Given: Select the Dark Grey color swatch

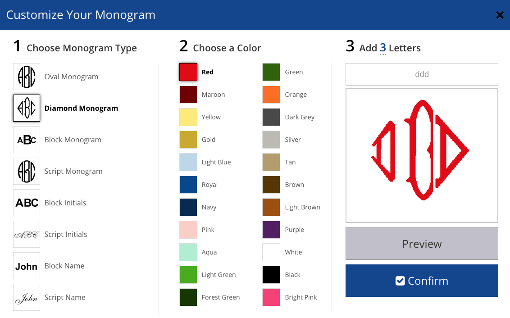Looking at the screenshot, I should [x=271, y=117].
